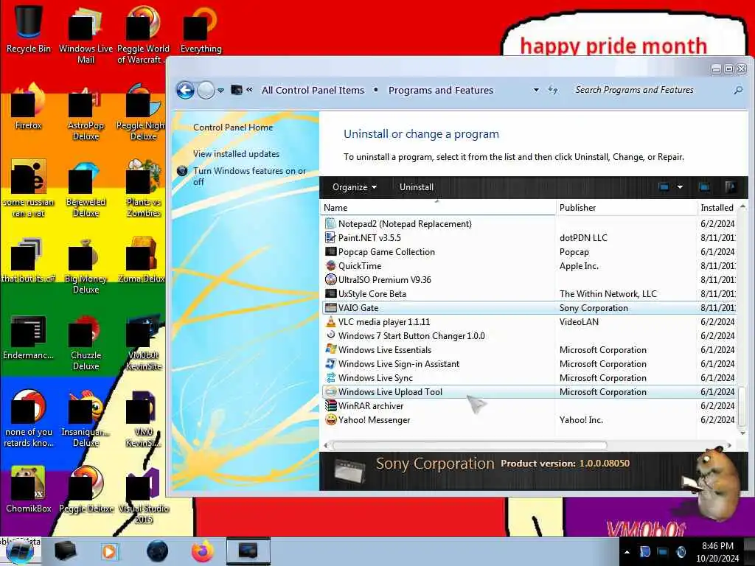Open Firefox from the taskbar
Image resolution: width=755 pixels, height=566 pixels.
pyautogui.click(x=203, y=551)
